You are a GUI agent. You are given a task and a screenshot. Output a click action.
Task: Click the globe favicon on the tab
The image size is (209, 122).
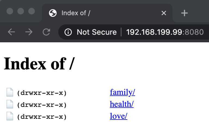click(x=53, y=13)
